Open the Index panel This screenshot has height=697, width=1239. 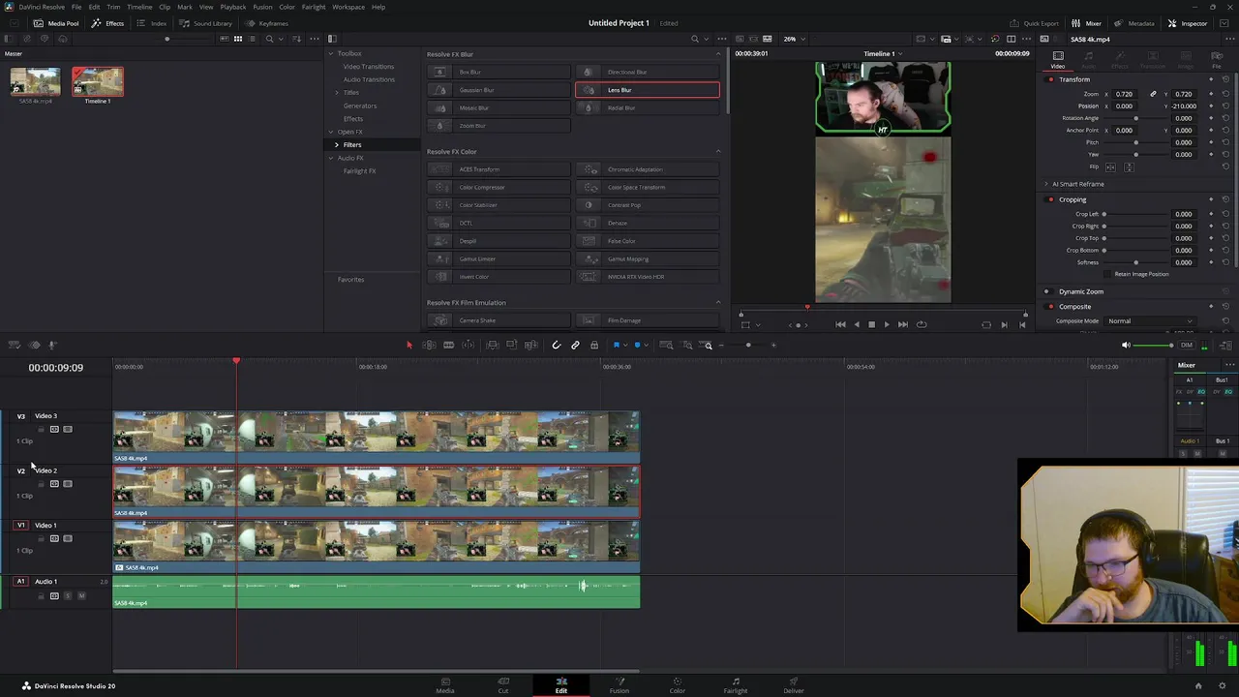tap(152, 23)
